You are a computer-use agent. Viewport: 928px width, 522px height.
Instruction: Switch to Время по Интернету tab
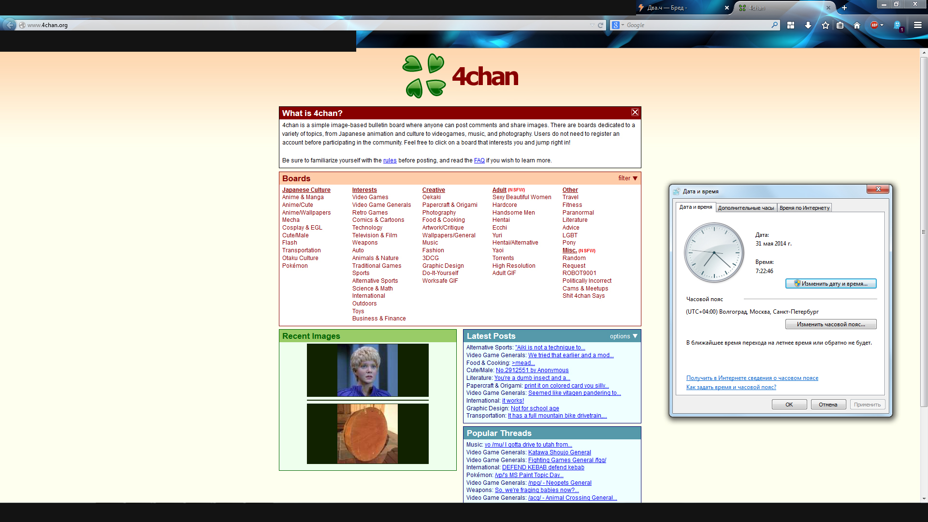click(804, 208)
